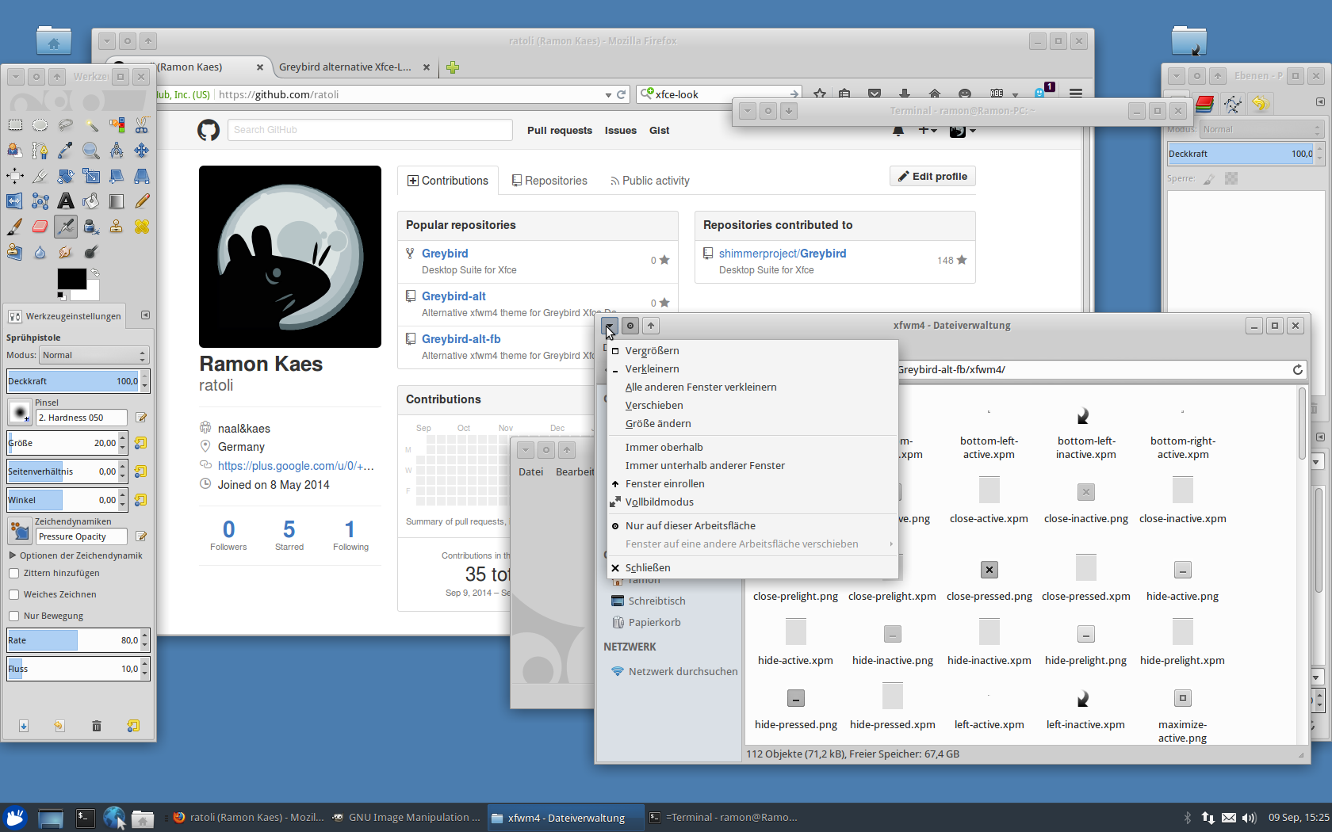Image resolution: width=1332 pixels, height=832 pixels.
Task: Open the Greybird-alt repository link
Action: click(454, 296)
